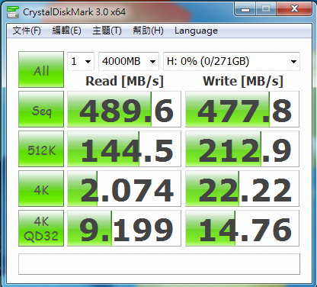
Task: Open the 編輯(E) menu
Action: pos(66,31)
